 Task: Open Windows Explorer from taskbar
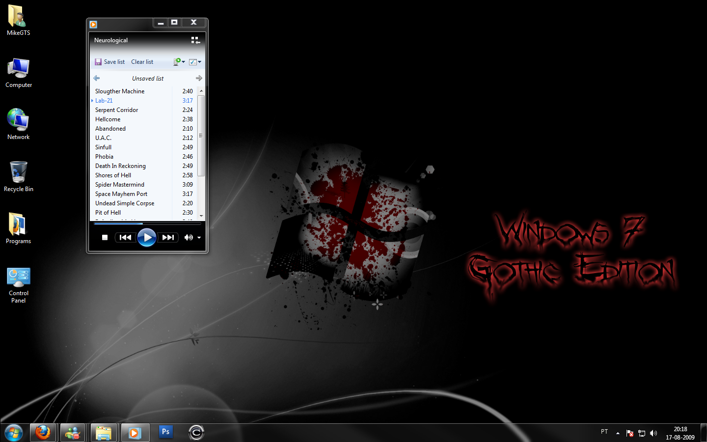(104, 433)
